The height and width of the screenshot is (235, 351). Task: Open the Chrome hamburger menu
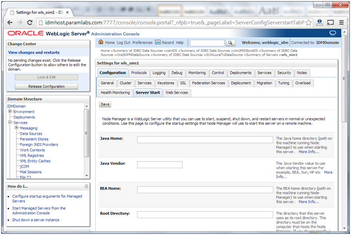click(x=341, y=22)
